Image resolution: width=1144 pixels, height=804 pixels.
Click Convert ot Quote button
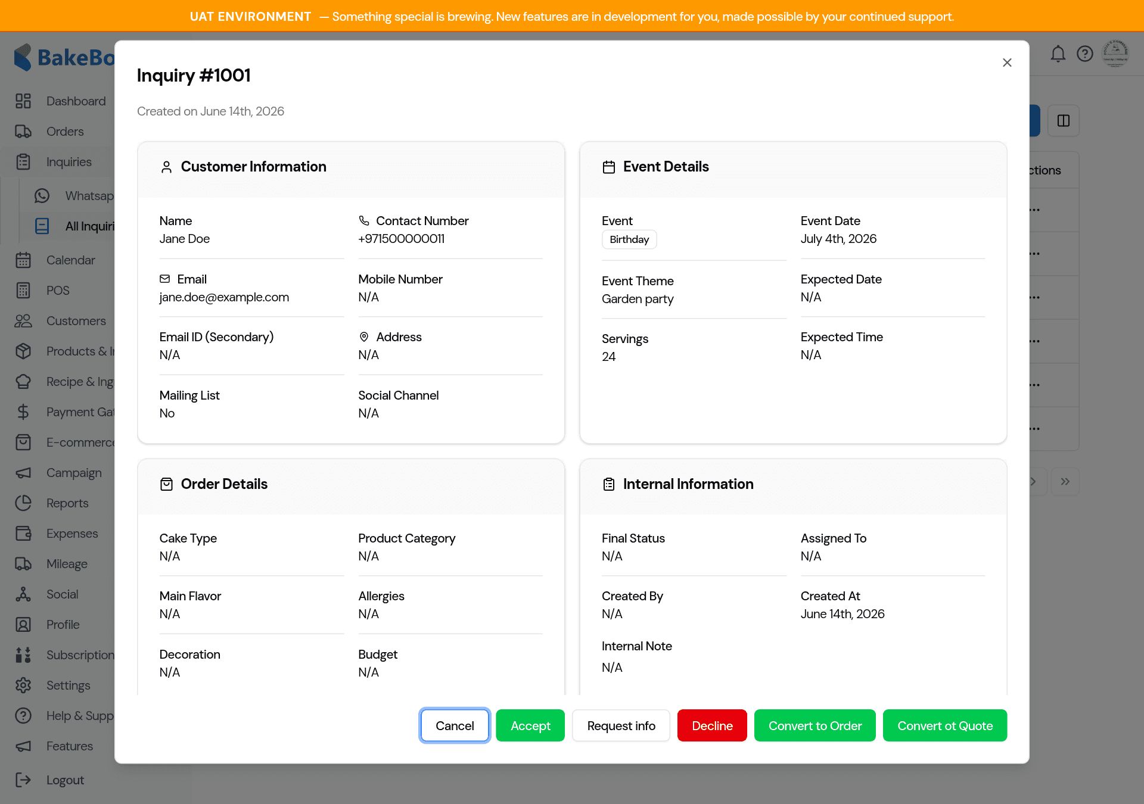point(945,725)
